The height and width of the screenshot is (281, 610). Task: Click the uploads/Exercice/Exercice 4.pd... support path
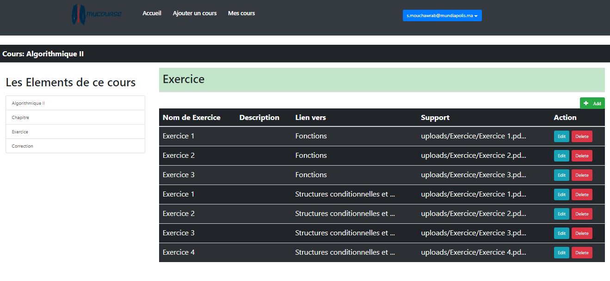[x=474, y=252]
